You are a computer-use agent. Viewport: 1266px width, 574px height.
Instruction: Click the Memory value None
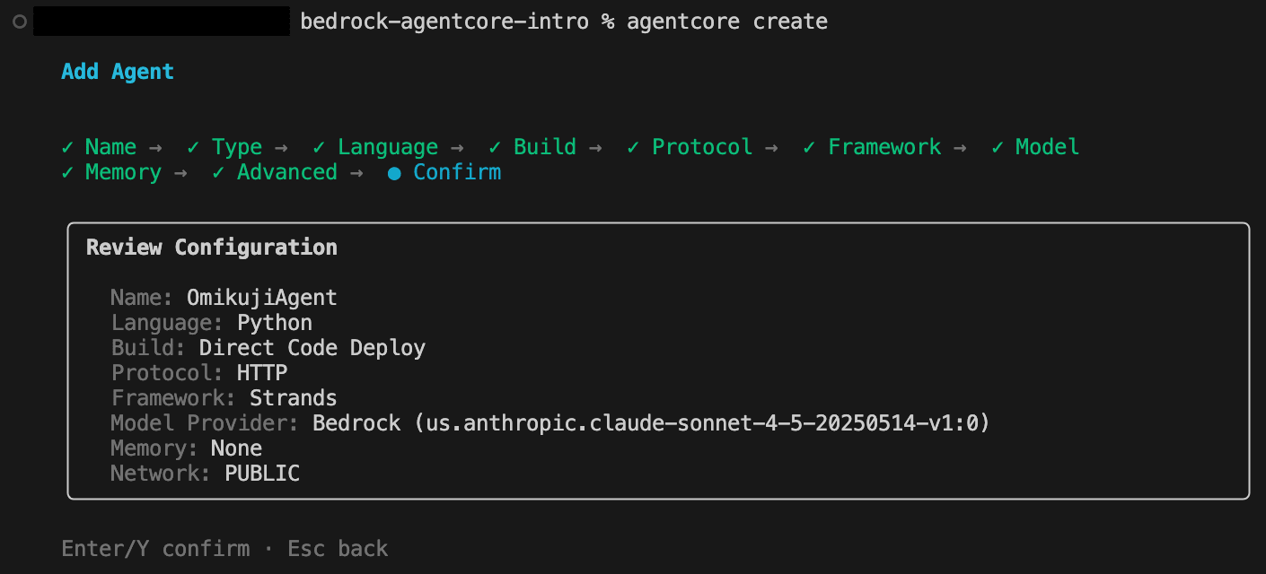[237, 448]
